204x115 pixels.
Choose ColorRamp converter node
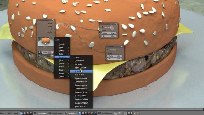[81, 61]
